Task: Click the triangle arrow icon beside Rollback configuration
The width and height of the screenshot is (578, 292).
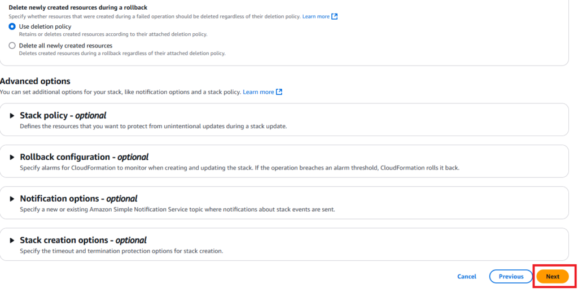Action: pos(12,157)
